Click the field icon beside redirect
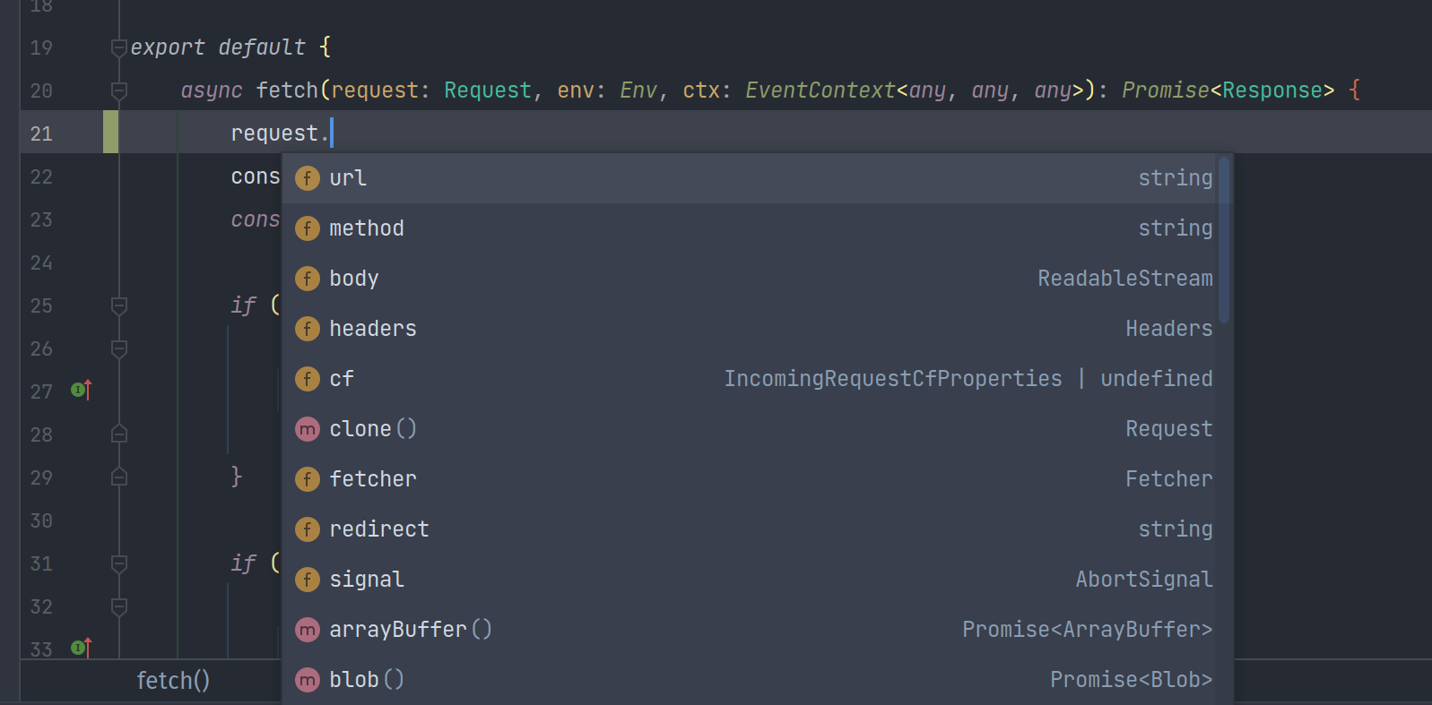Screen dimensions: 1432x705 tap(308, 529)
